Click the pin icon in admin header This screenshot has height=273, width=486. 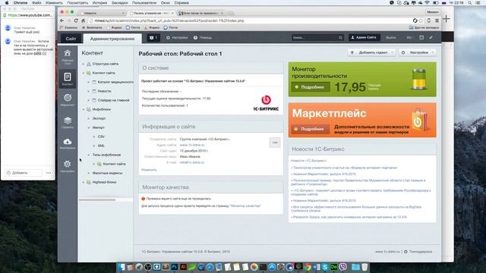431,37
